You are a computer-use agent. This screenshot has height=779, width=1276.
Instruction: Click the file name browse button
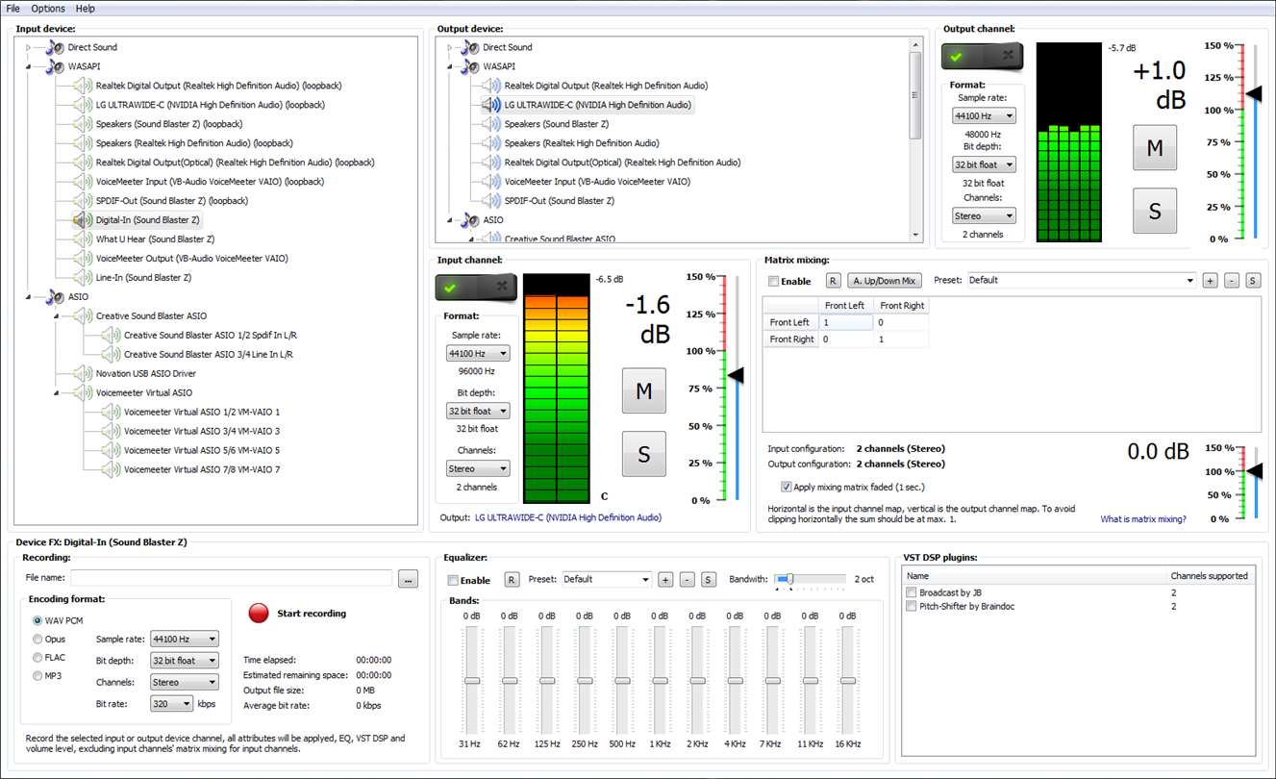[408, 579]
